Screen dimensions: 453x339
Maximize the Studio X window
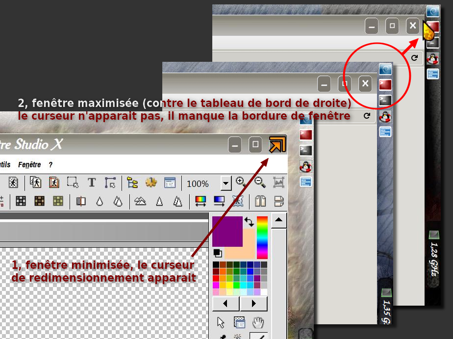tap(255, 145)
